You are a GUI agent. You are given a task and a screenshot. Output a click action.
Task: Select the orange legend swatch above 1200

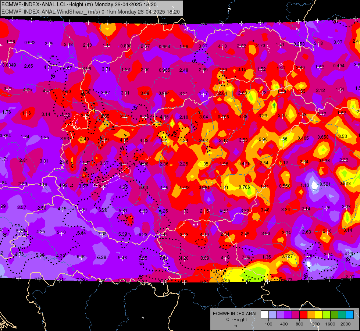(311, 314)
